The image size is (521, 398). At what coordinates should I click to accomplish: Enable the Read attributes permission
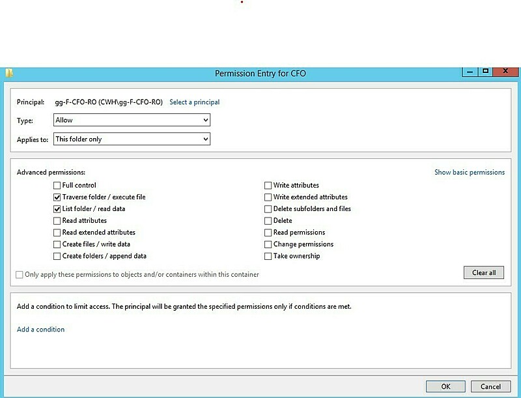[57, 221]
